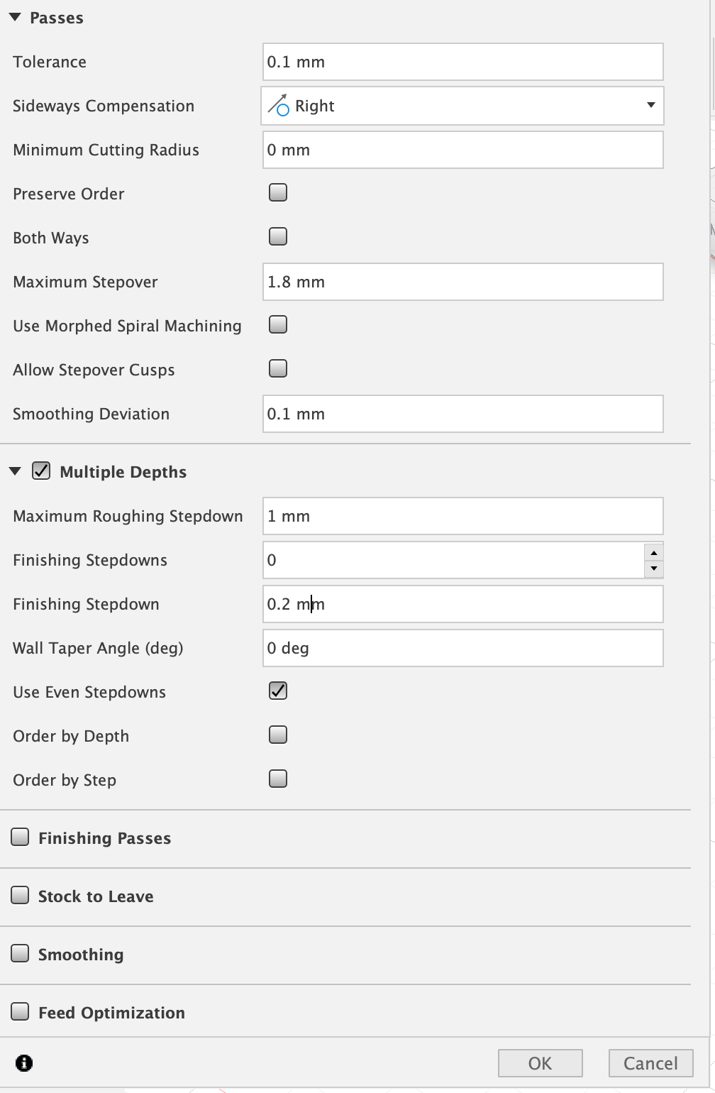Click the OK button

pos(541,1063)
